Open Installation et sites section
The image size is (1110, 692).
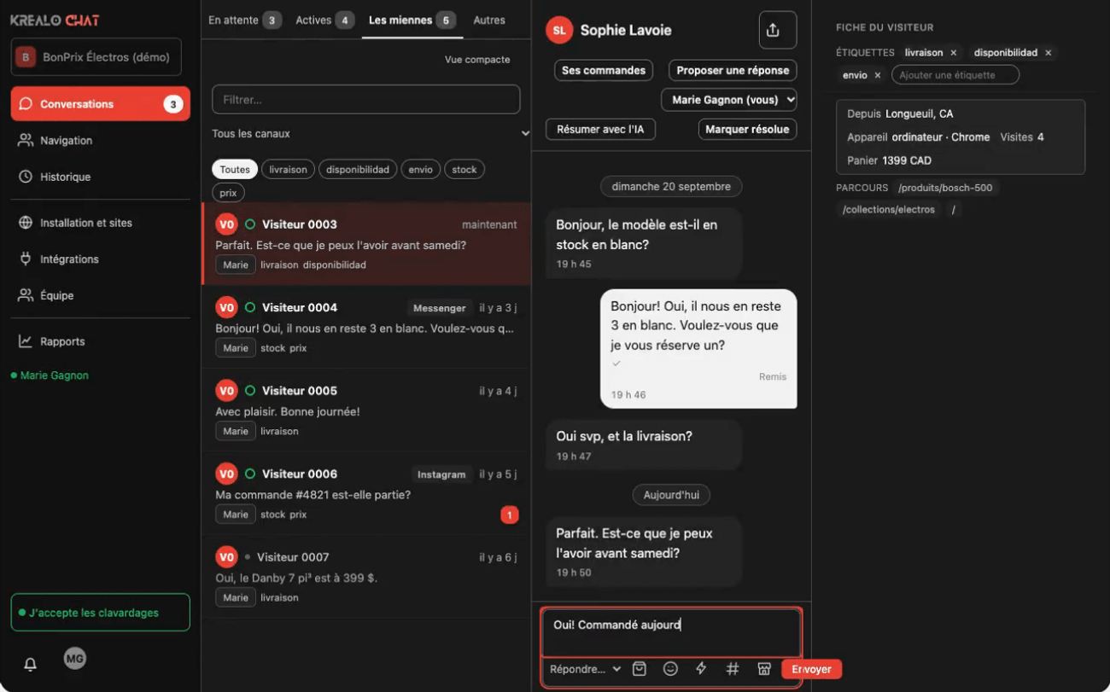101,223
